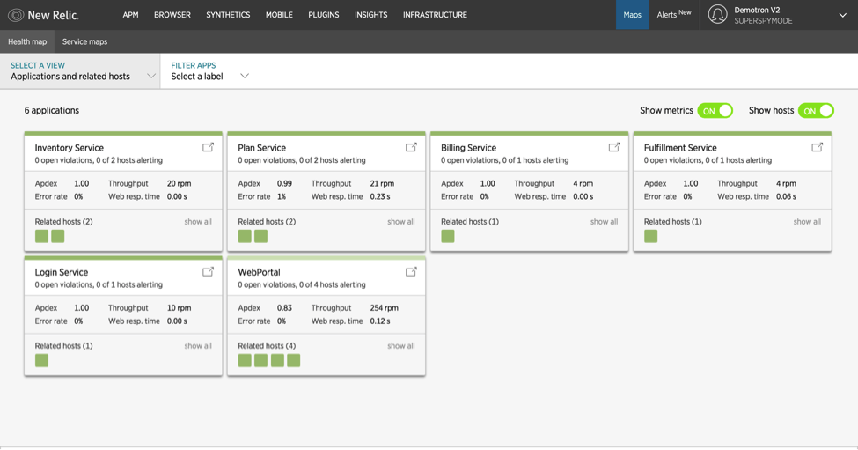Show all hosts for Login Service

[x=198, y=346]
